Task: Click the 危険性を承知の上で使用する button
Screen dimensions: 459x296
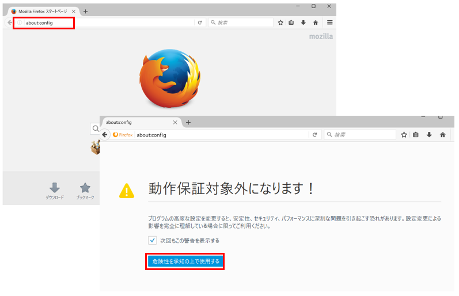Action: (185, 261)
